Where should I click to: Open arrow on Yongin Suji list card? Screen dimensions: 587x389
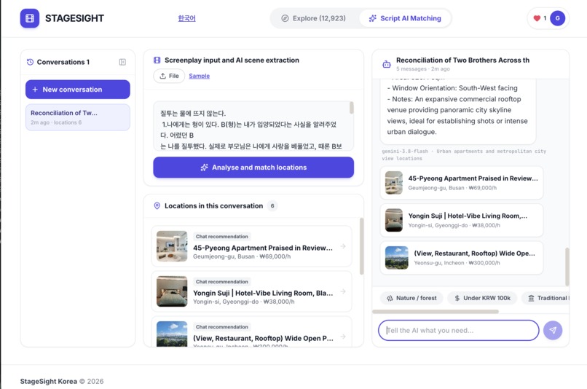(x=343, y=291)
